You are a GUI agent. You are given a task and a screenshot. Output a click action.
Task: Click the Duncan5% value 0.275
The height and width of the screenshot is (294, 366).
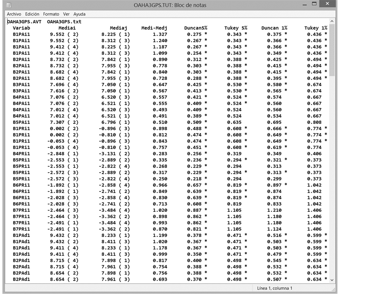(194, 34)
